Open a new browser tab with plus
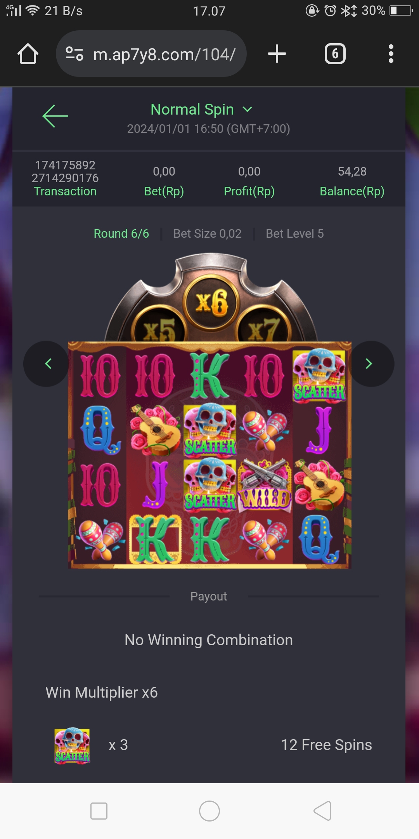 tap(277, 54)
